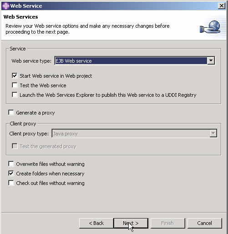The height and width of the screenshot is (234, 228).
Task: Enable Generate a proxy checkbox
Action: (x=11, y=113)
